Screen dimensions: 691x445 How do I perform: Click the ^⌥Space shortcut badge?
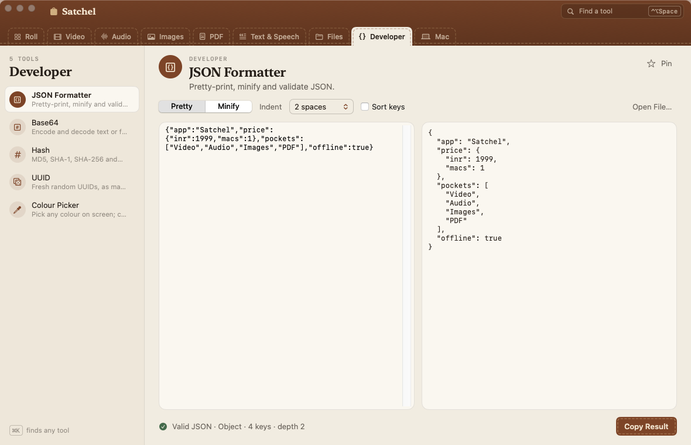coord(665,12)
